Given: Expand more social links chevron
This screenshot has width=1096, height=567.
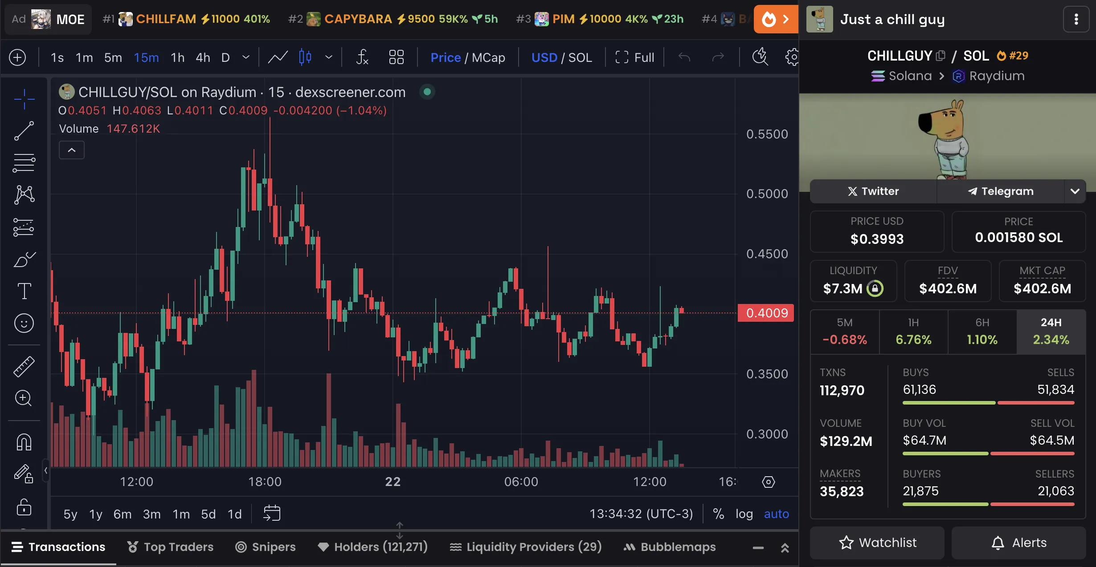Looking at the screenshot, I should point(1075,191).
